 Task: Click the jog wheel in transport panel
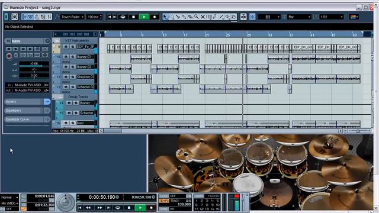[x=66, y=203]
